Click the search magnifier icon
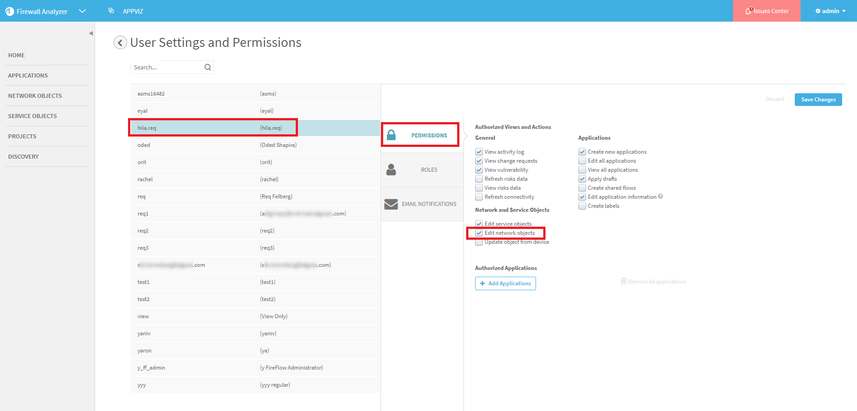 [208, 67]
